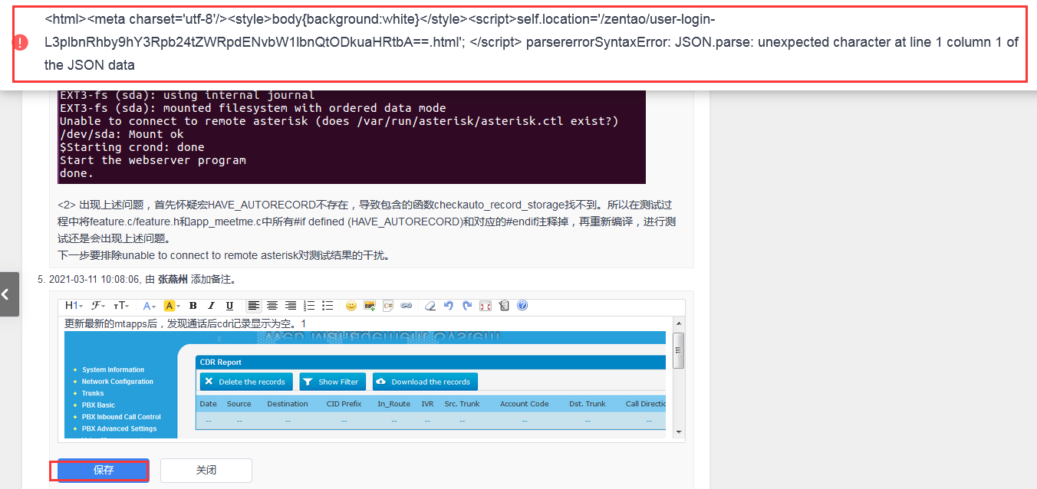Click the timestamp '2021-03-11 10:08:06'

pyautogui.click(x=95, y=280)
